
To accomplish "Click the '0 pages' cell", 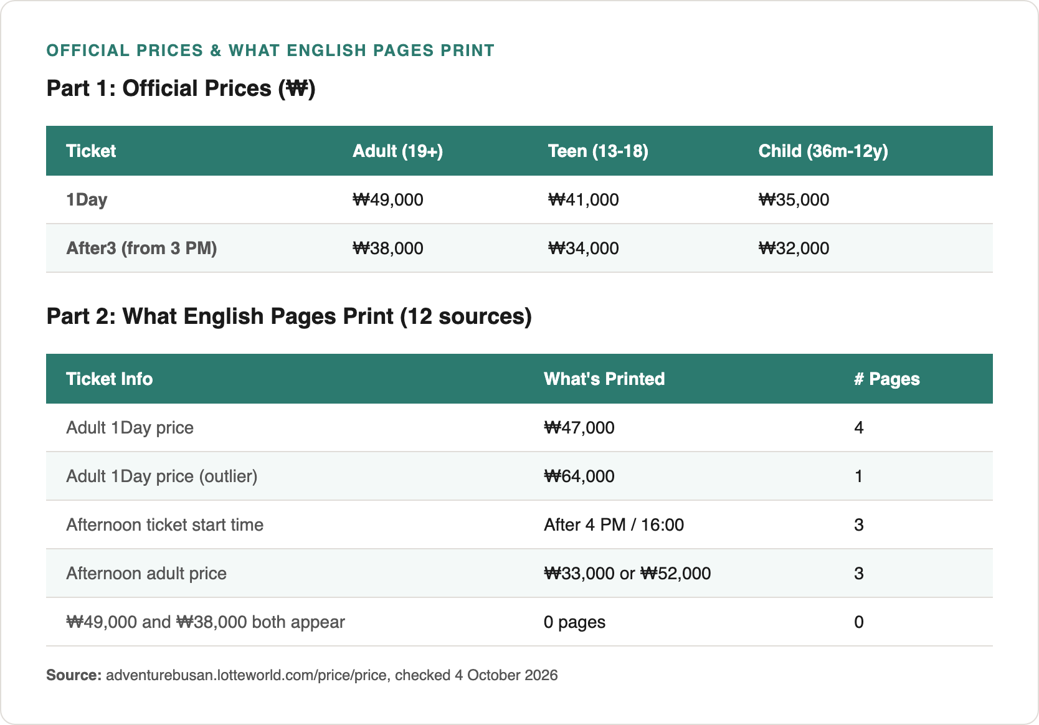I will 574,622.
